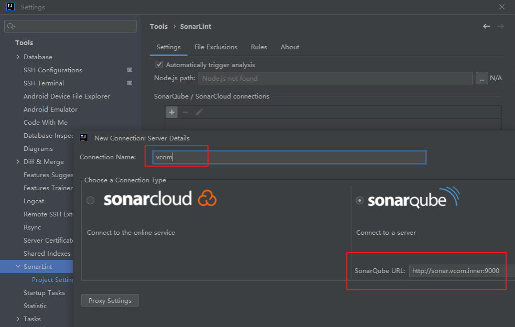Click the 'Connect to a server' text

tap(386, 233)
